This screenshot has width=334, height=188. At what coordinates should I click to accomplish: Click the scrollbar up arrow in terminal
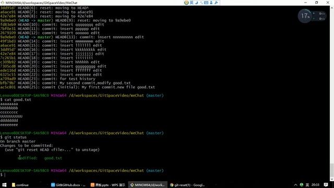pyautogui.click(x=332, y=8)
